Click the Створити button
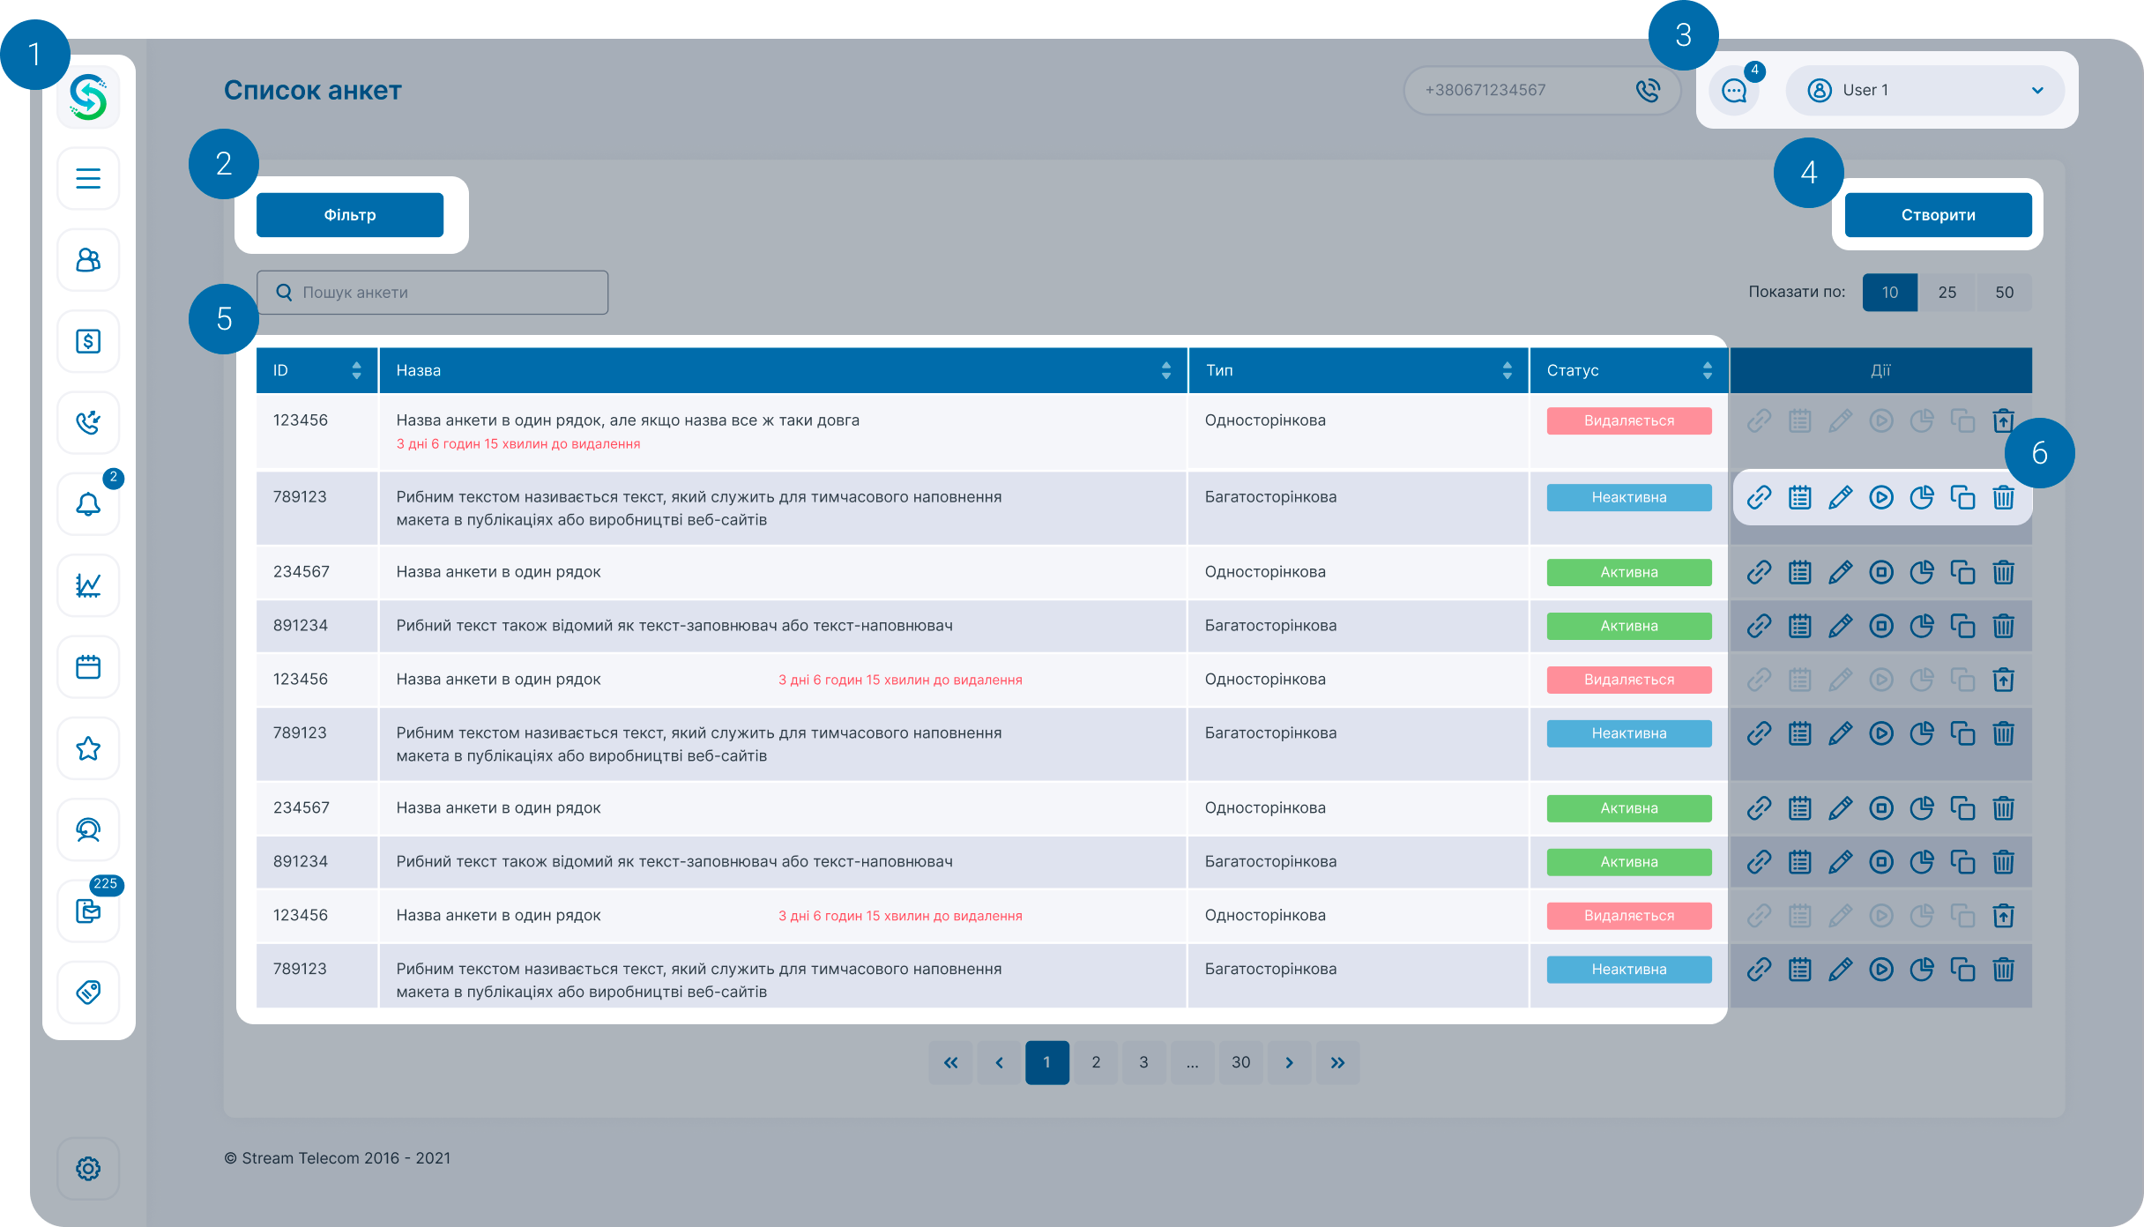Image resolution: width=2144 pixels, height=1227 pixels. click(x=1938, y=215)
